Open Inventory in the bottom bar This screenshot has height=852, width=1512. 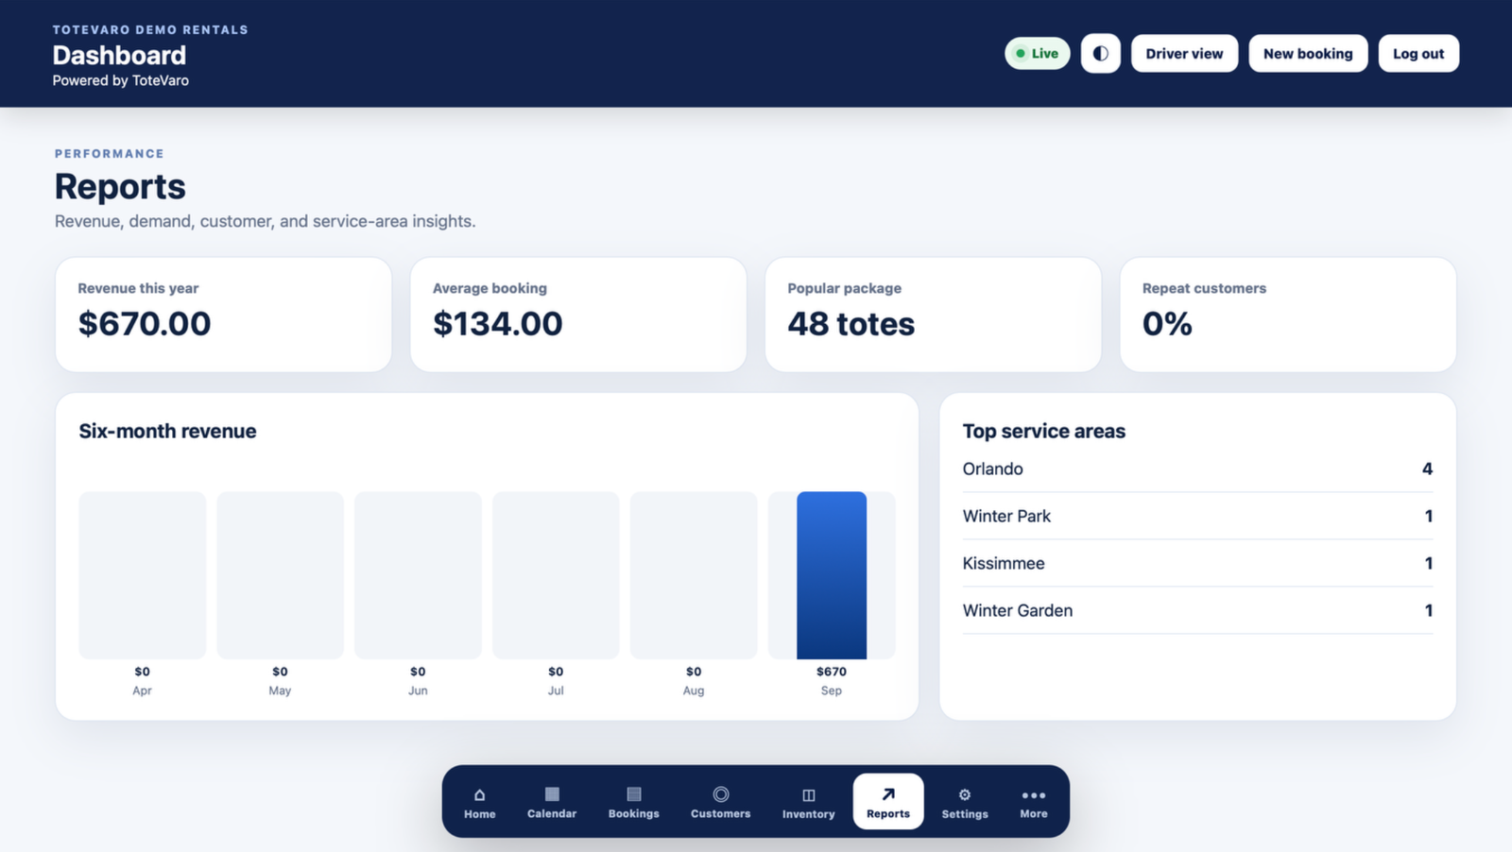[809, 802]
